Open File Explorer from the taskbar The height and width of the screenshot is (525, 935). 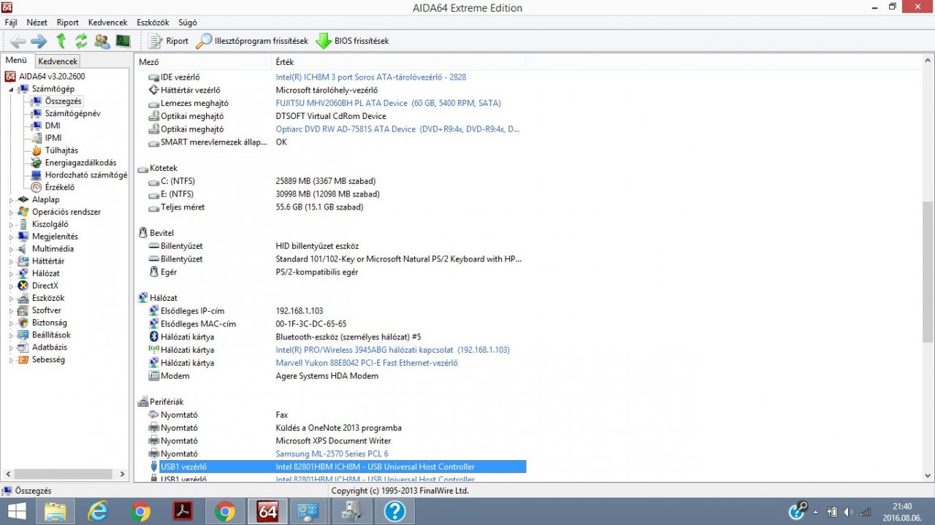pyautogui.click(x=56, y=511)
